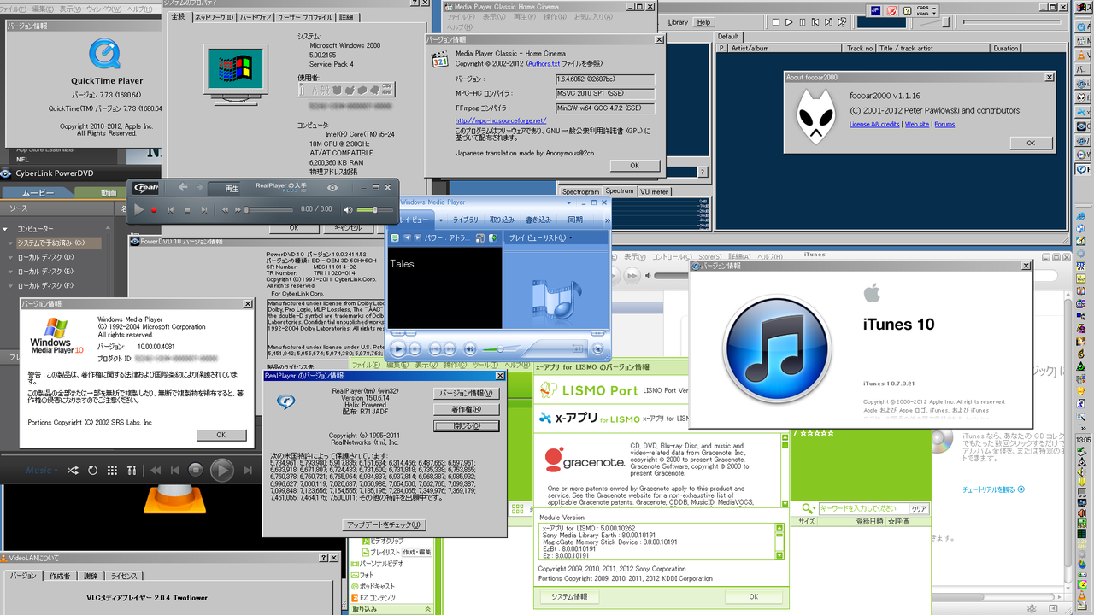The height and width of the screenshot is (615, 1094).
Task: Play in the RealPlayer mini bar
Action: click(139, 209)
